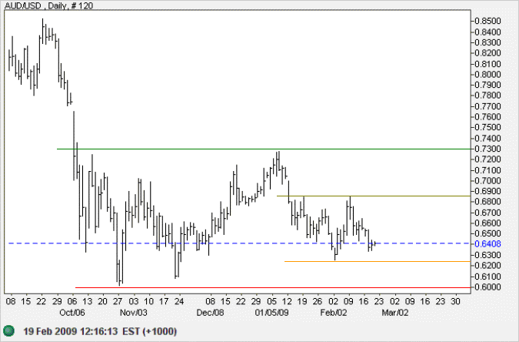Click the 0.8000 price axis label
519x342 pixels.
(x=487, y=74)
